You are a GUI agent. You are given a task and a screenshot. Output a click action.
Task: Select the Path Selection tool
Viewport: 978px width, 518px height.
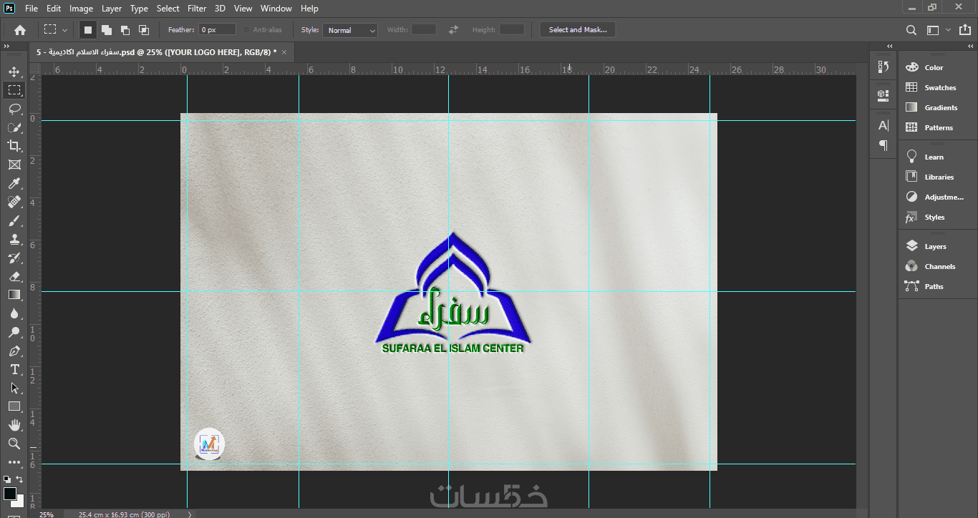(14, 388)
